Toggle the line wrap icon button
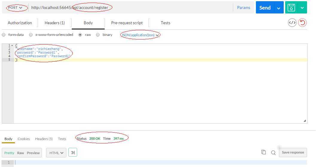This screenshot has width=316, height=167. 73,152
